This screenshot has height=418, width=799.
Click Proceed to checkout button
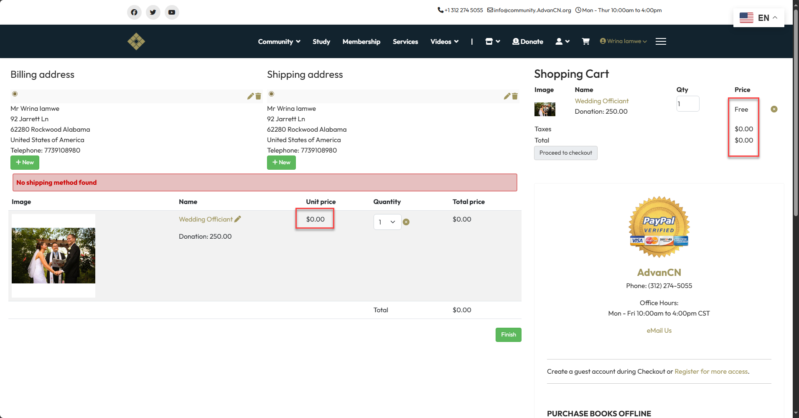click(565, 153)
